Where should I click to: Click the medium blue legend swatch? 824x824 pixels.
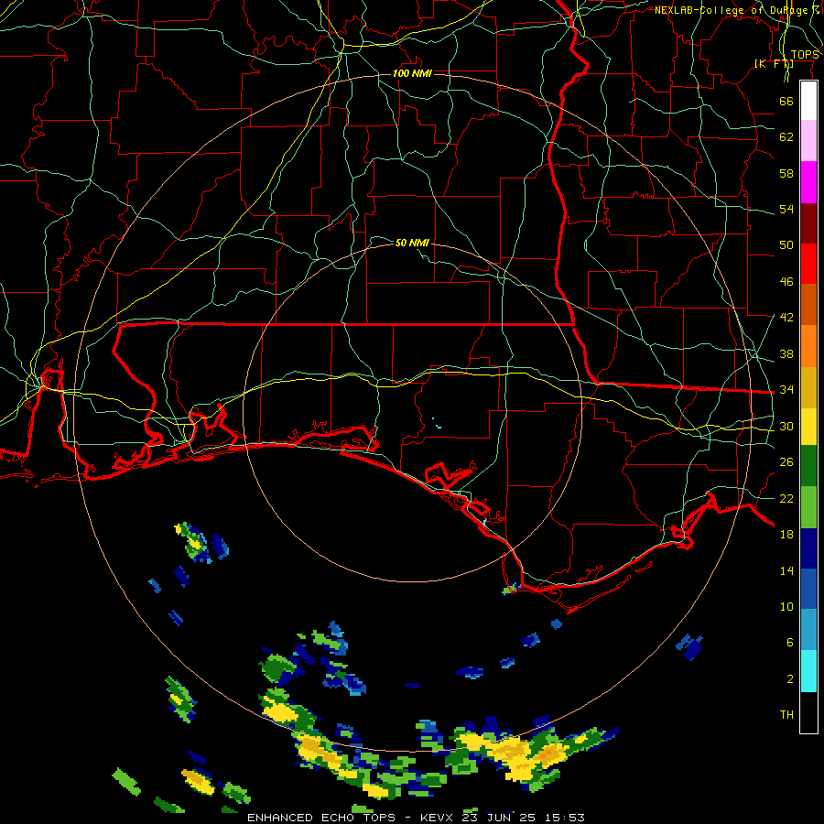pyautogui.click(x=808, y=589)
